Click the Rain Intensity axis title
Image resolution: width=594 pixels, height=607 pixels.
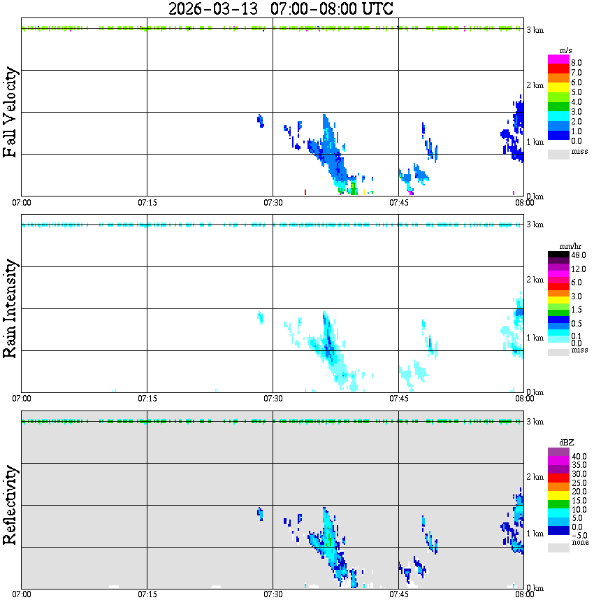pos(10,308)
